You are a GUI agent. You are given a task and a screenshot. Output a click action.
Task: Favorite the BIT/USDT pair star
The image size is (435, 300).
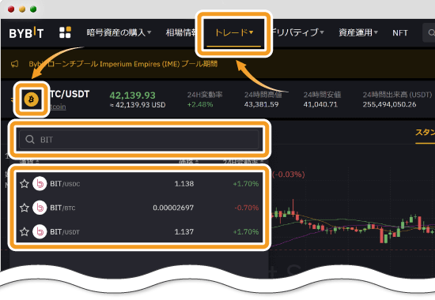pos(25,231)
